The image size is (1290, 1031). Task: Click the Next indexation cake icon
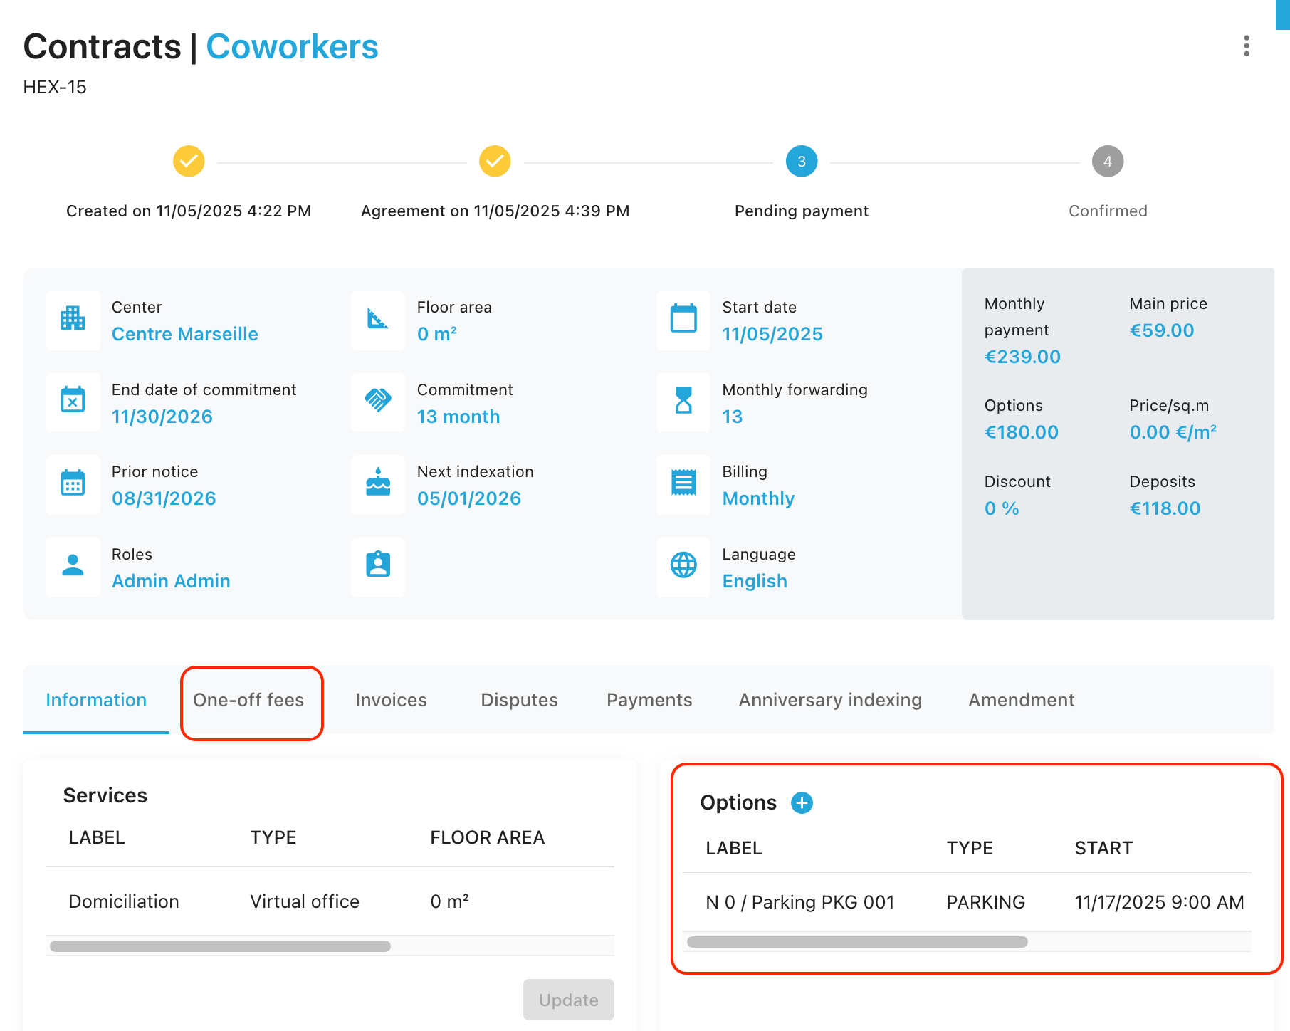378,483
